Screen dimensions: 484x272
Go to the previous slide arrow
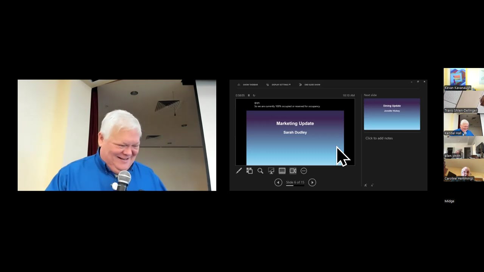click(278, 182)
